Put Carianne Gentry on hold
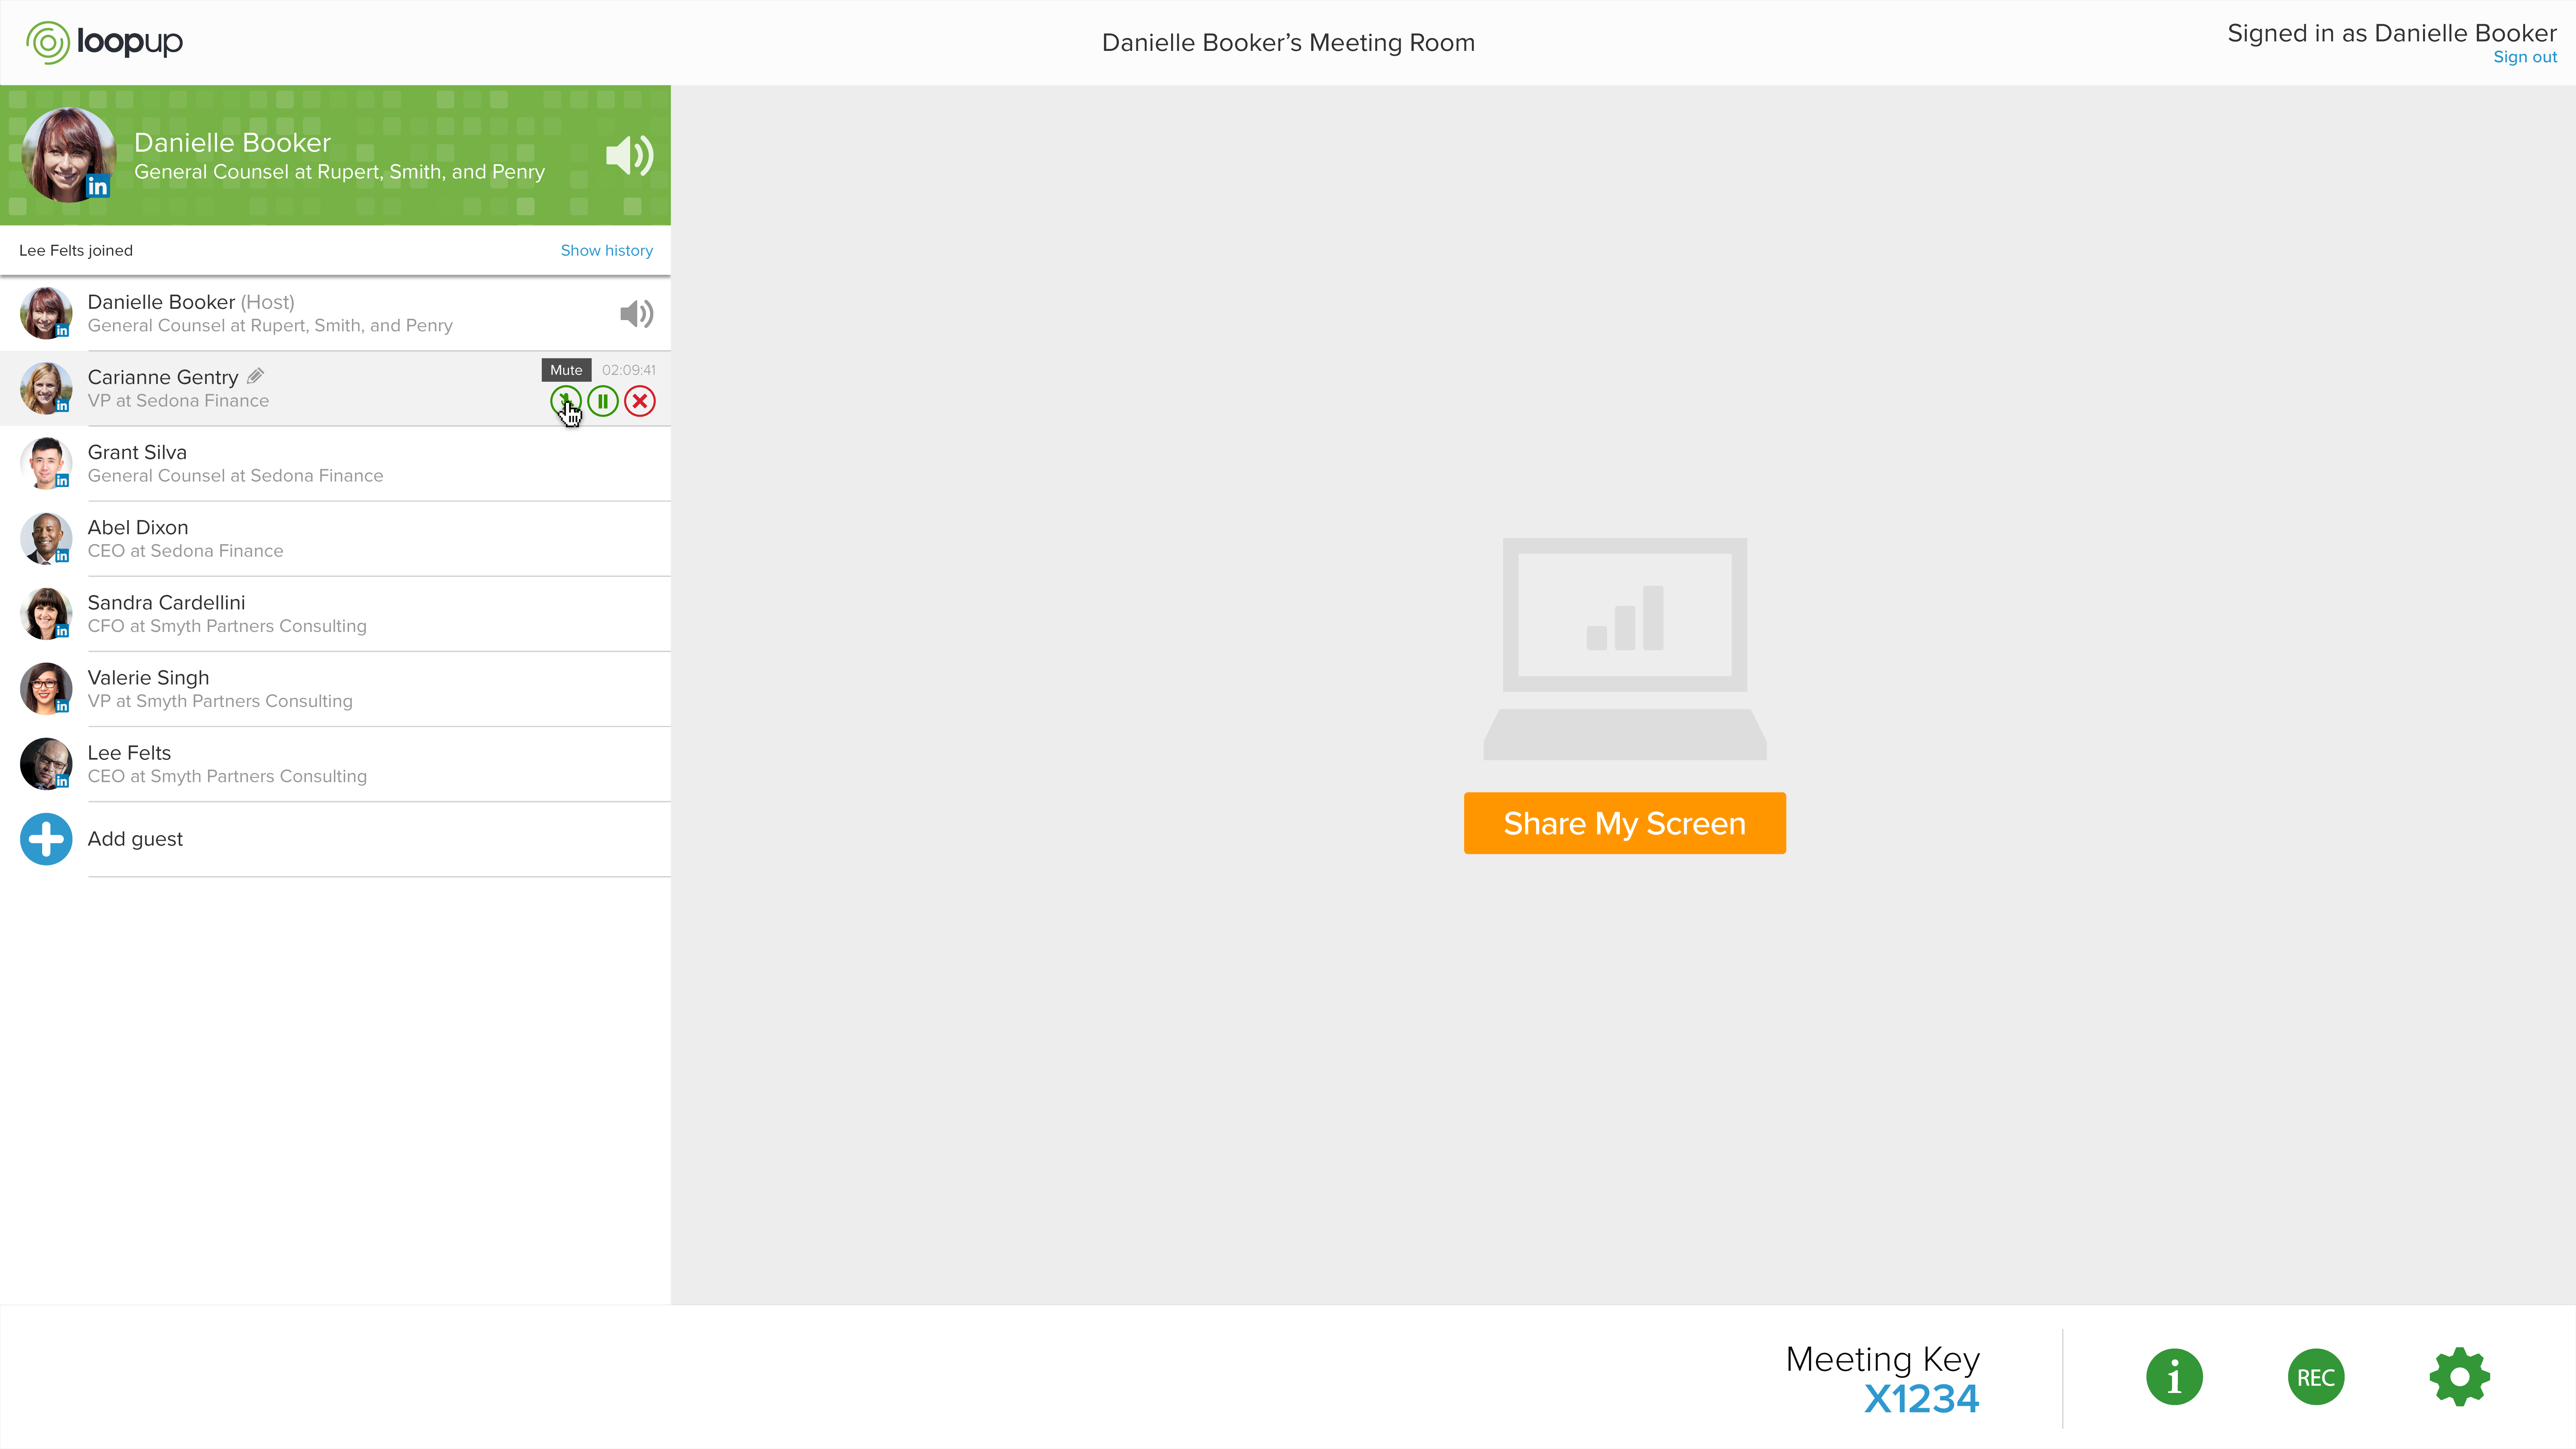Image resolution: width=2576 pixels, height=1449 pixels. (x=603, y=401)
